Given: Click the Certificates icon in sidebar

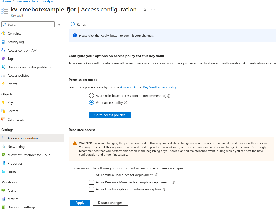Looking at the screenshot, I should pyautogui.click(x=3, y=119).
